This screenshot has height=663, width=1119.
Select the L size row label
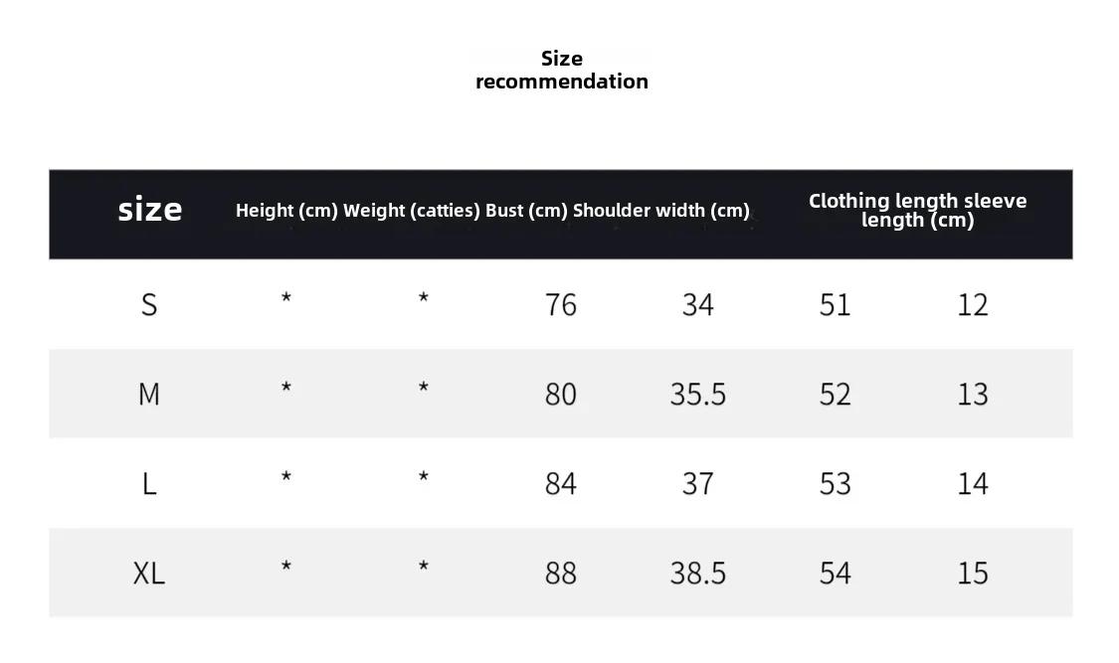148,484
